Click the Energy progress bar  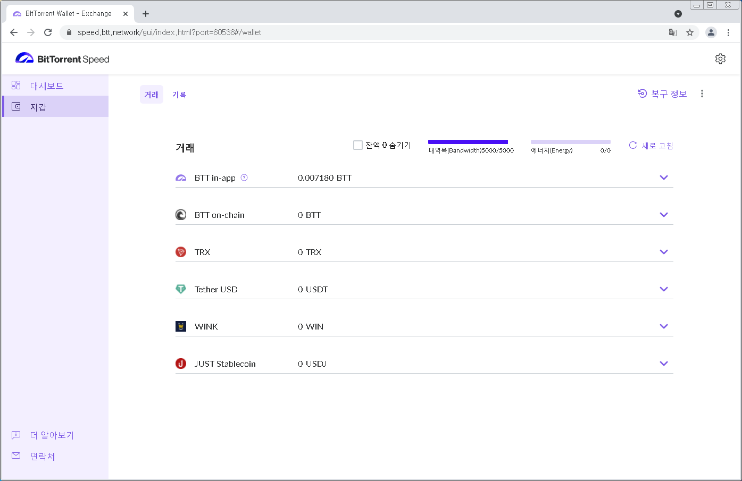(x=571, y=142)
